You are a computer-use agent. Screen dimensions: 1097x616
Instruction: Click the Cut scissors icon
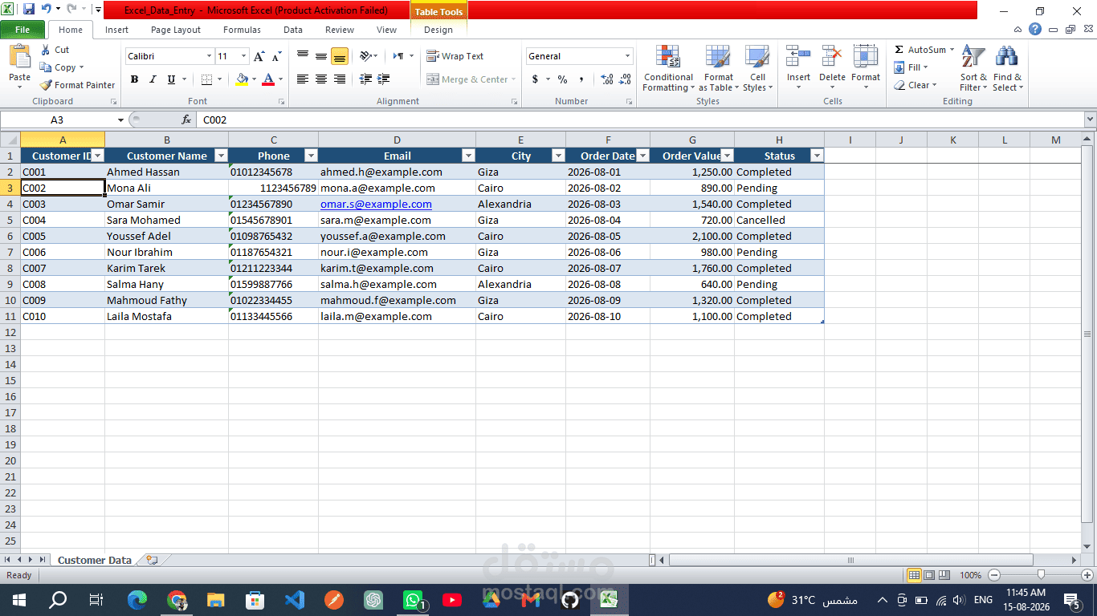(46, 50)
